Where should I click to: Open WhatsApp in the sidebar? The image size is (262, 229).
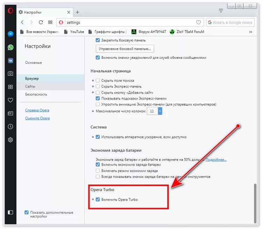point(10,47)
